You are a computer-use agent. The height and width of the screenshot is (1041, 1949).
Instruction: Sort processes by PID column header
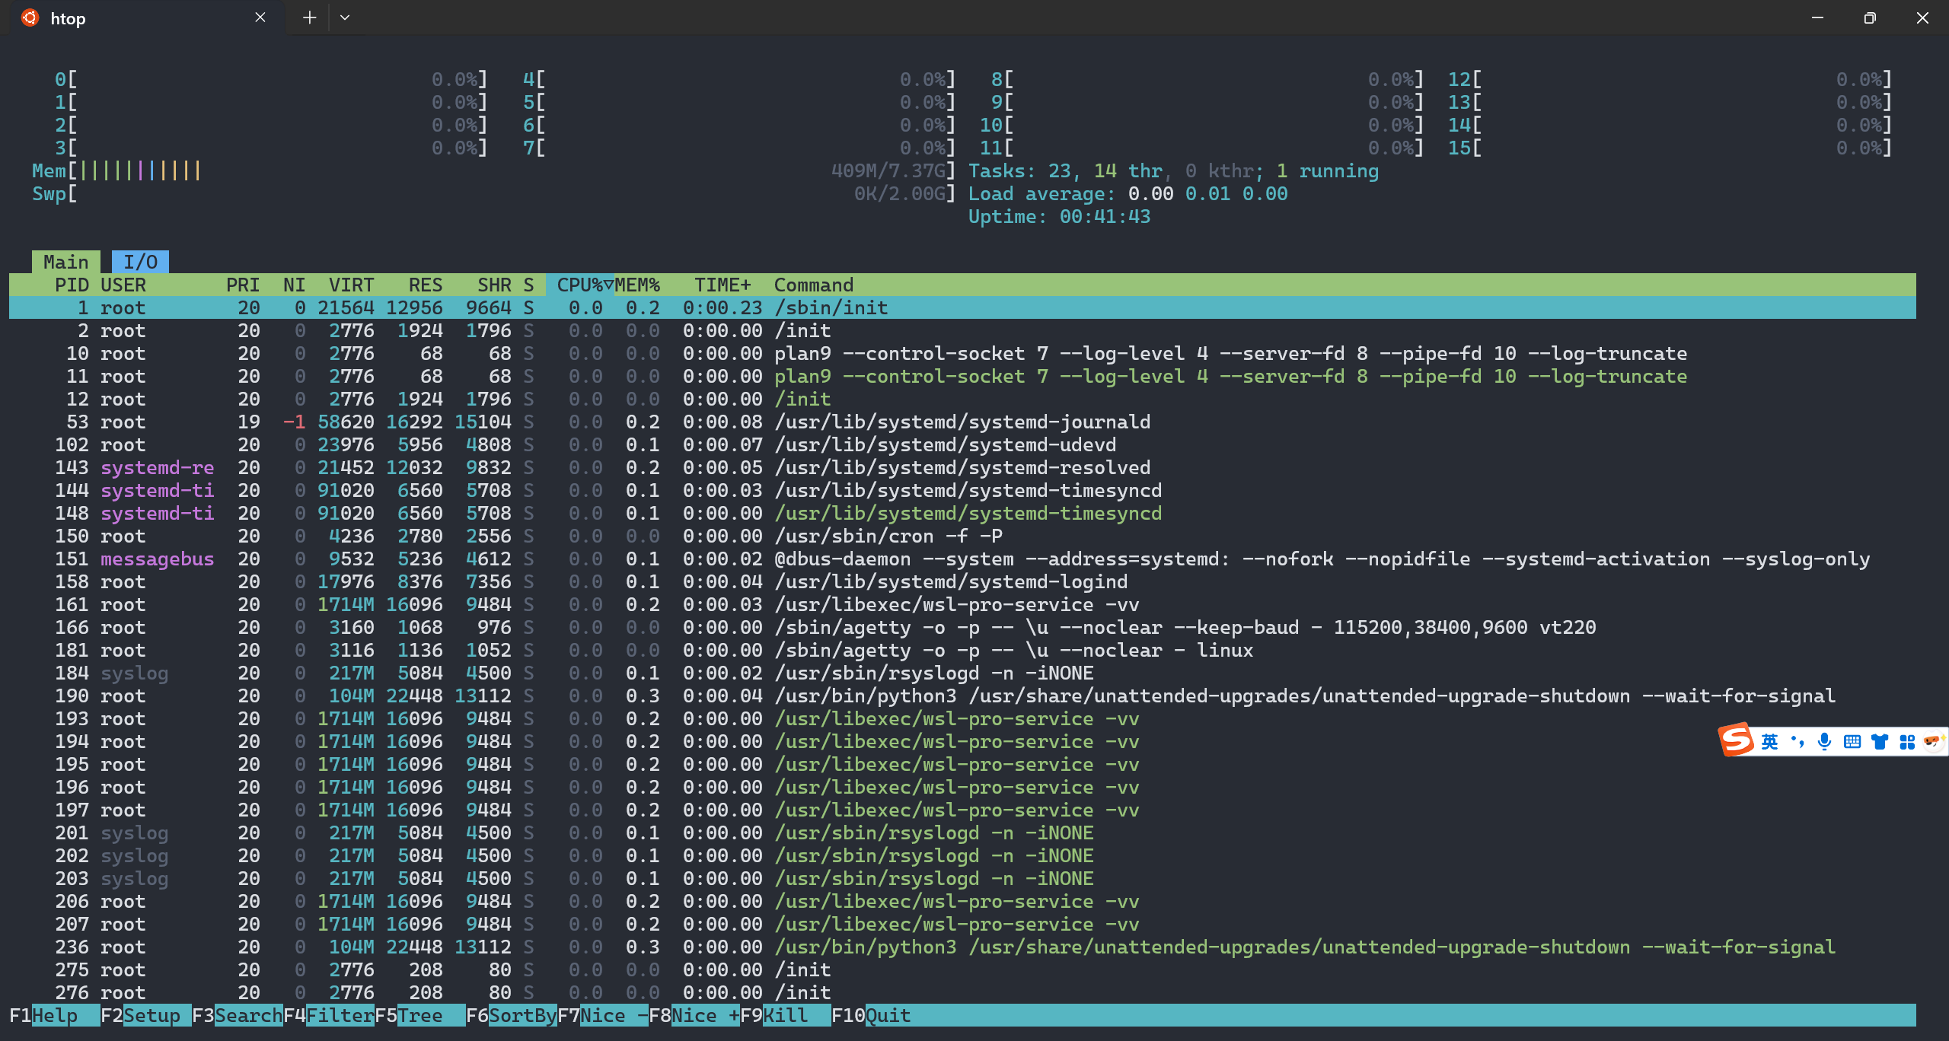tap(72, 285)
